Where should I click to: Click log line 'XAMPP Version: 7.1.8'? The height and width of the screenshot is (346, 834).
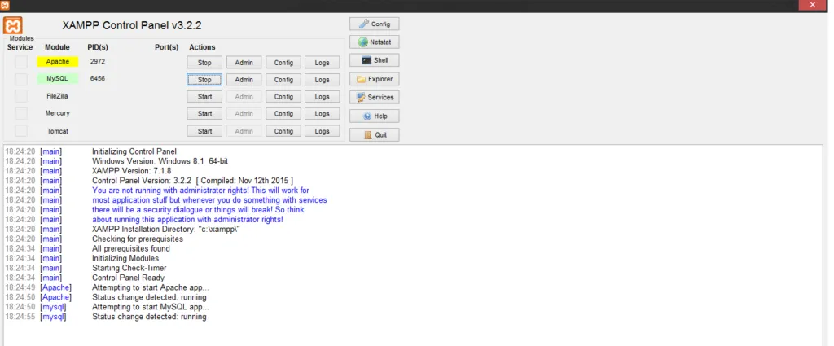131,171
